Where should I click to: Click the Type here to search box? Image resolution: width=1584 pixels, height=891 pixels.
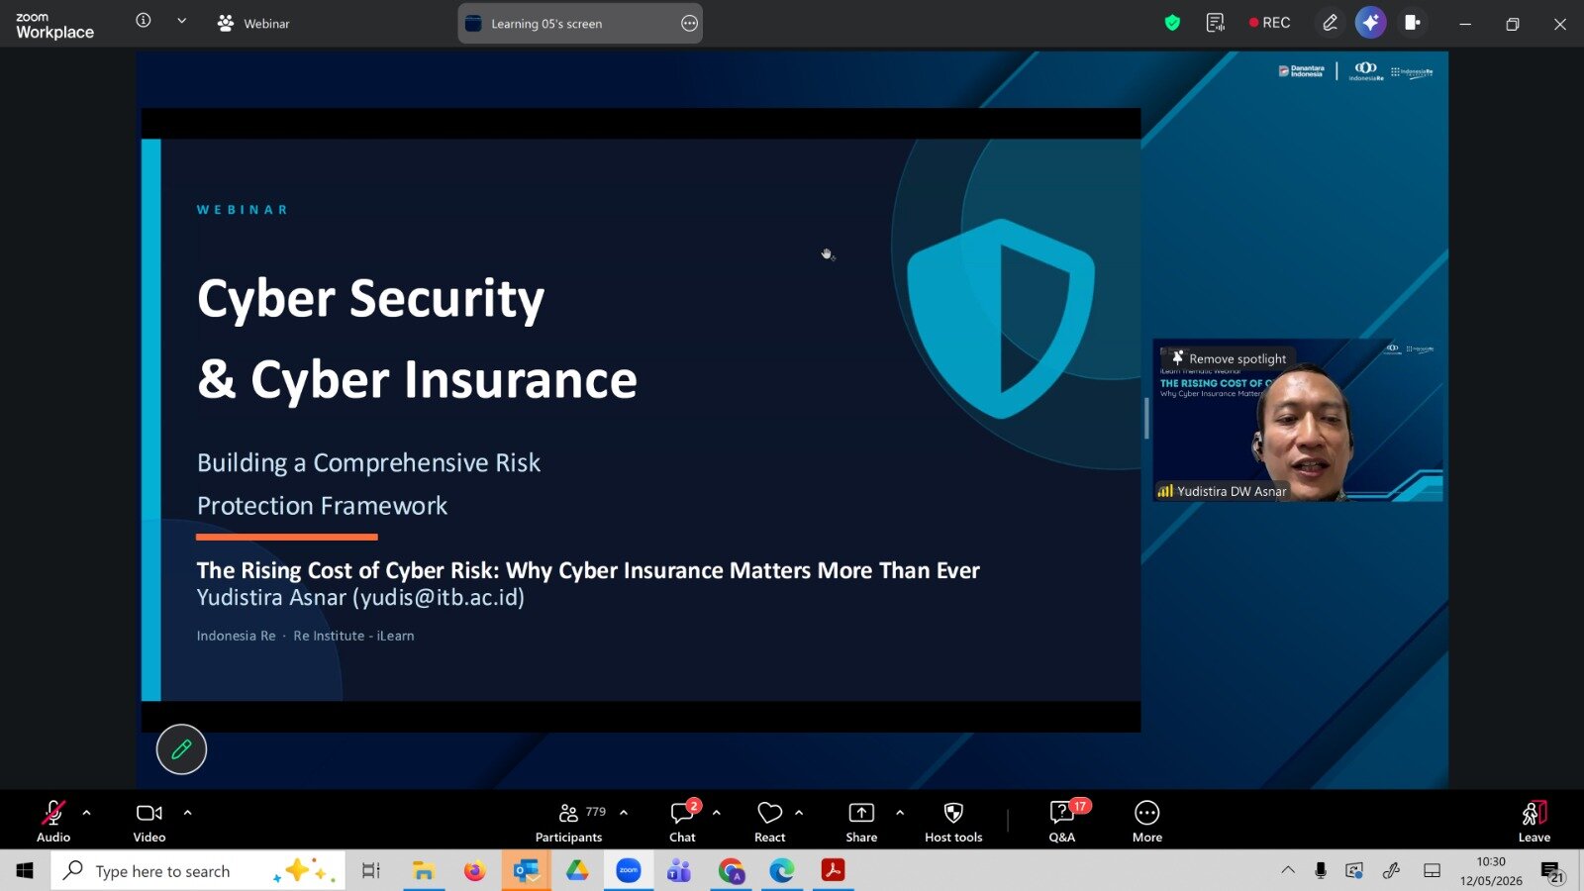click(198, 870)
